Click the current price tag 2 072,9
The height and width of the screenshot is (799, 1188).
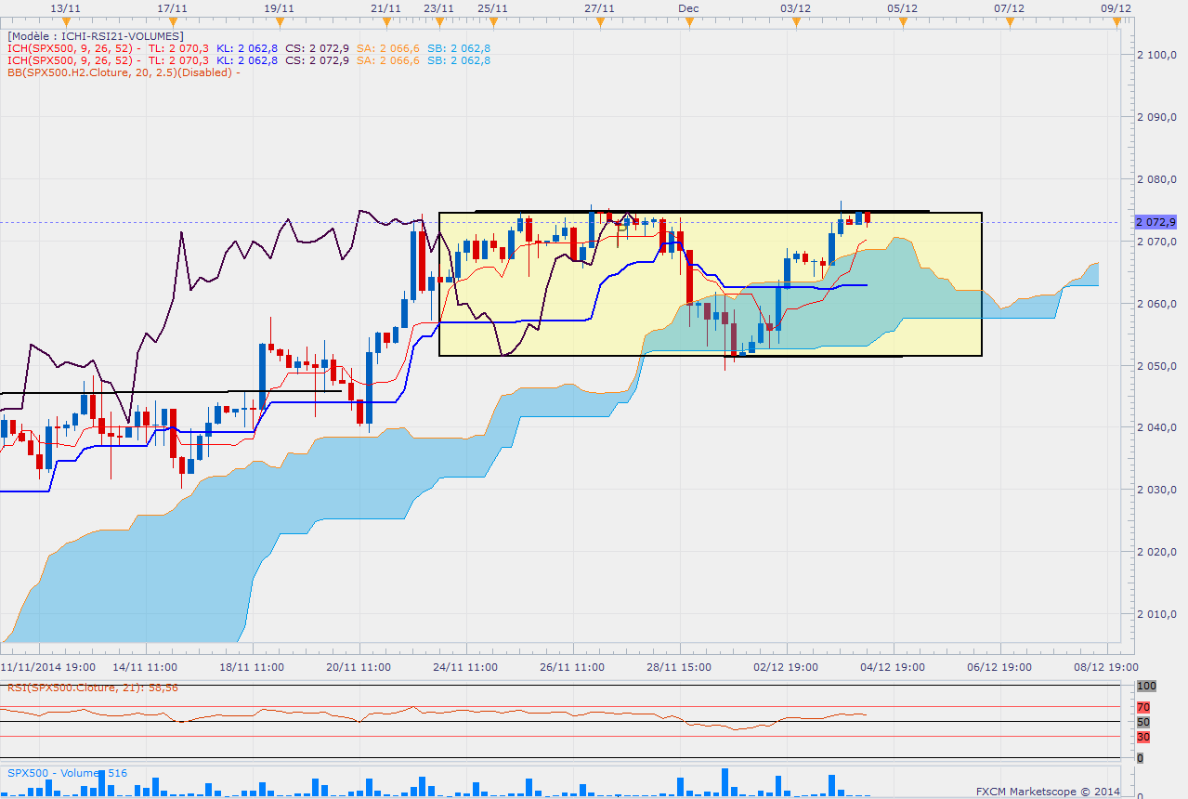point(1155,222)
